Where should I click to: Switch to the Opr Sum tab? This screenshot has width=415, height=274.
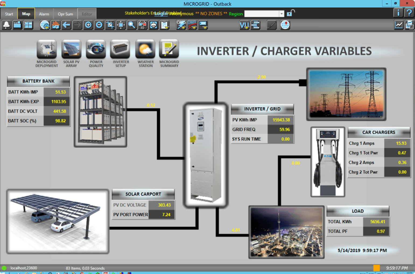pyautogui.click(x=65, y=14)
